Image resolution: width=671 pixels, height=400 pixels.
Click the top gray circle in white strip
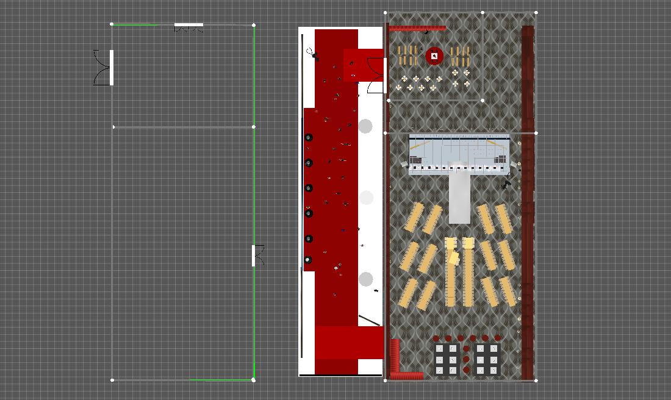point(365,126)
